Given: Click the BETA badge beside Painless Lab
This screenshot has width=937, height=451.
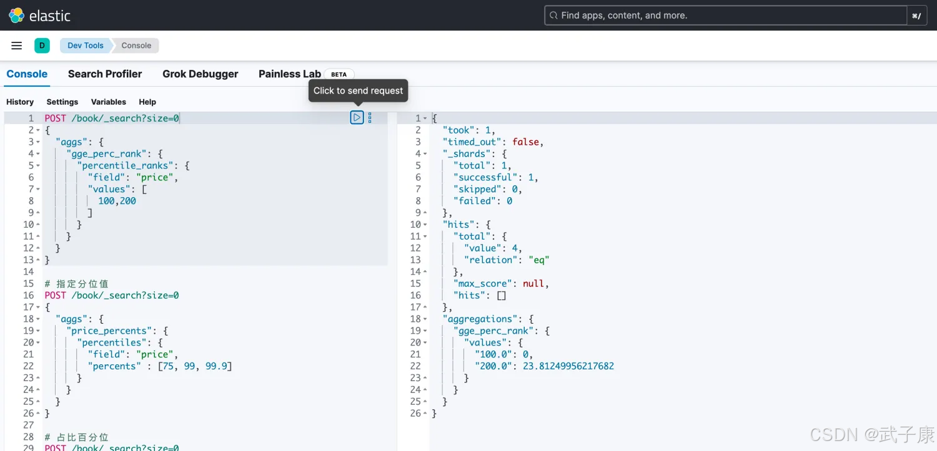Looking at the screenshot, I should pyautogui.click(x=339, y=74).
